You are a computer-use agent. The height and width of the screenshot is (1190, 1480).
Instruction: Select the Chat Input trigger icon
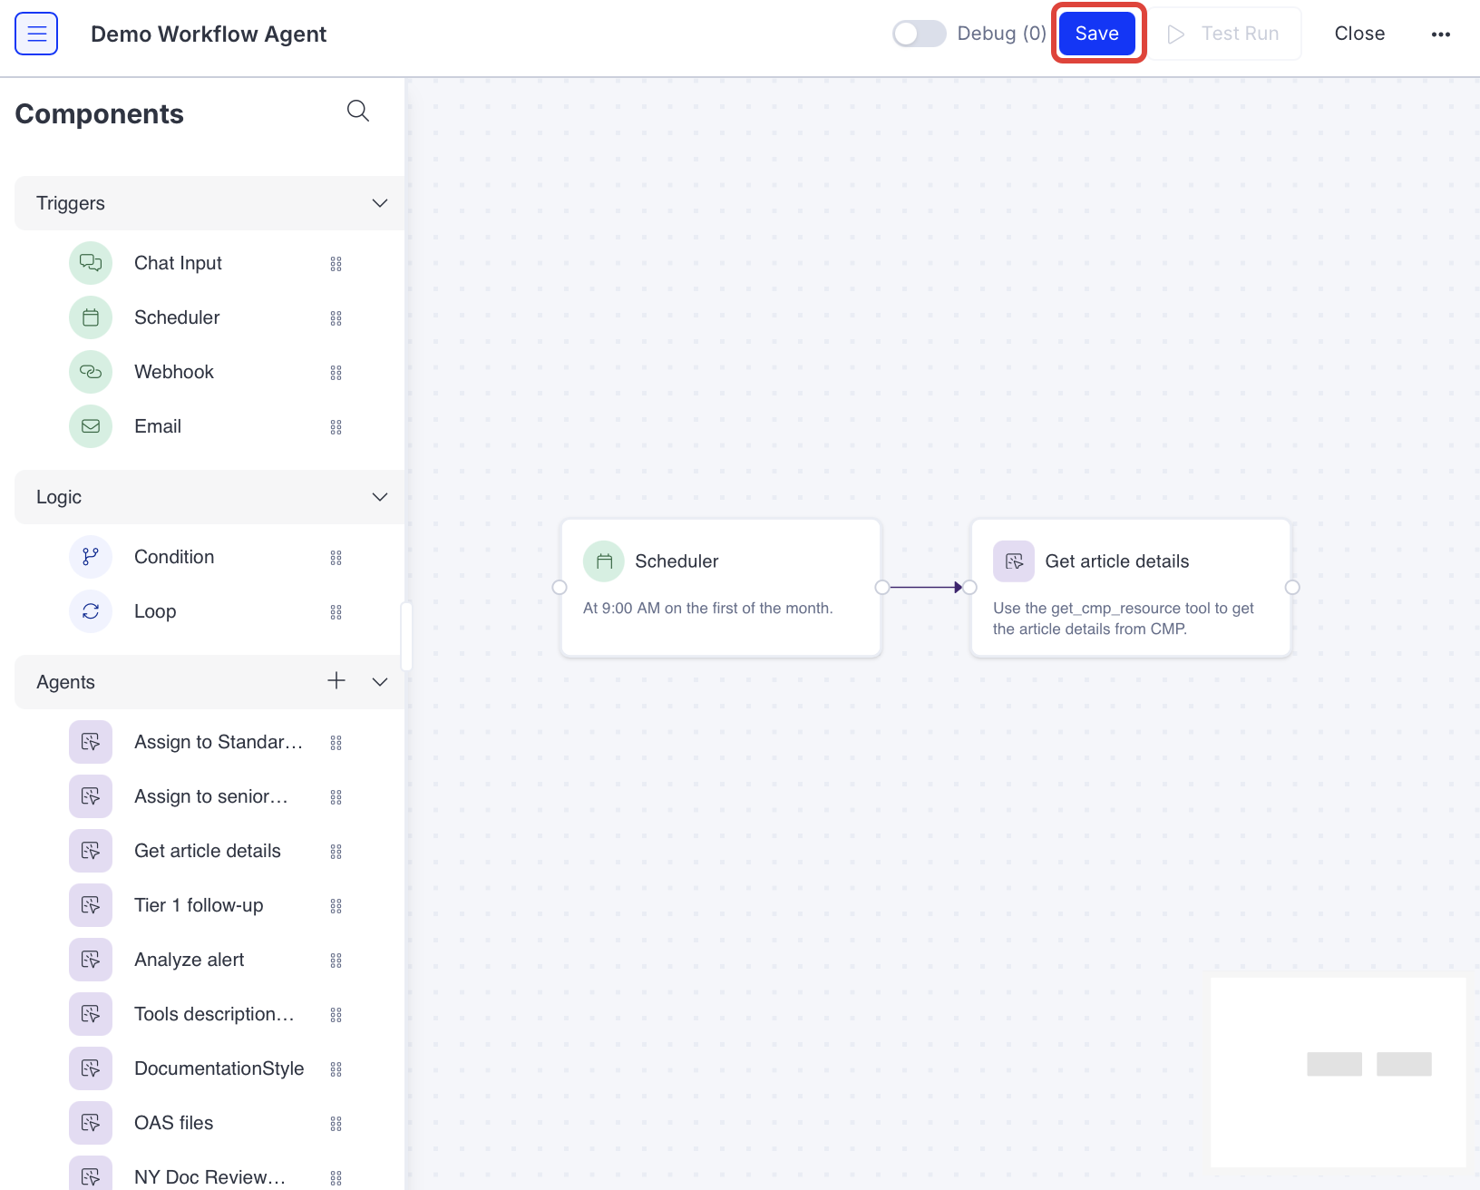click(x=91, y=263)
